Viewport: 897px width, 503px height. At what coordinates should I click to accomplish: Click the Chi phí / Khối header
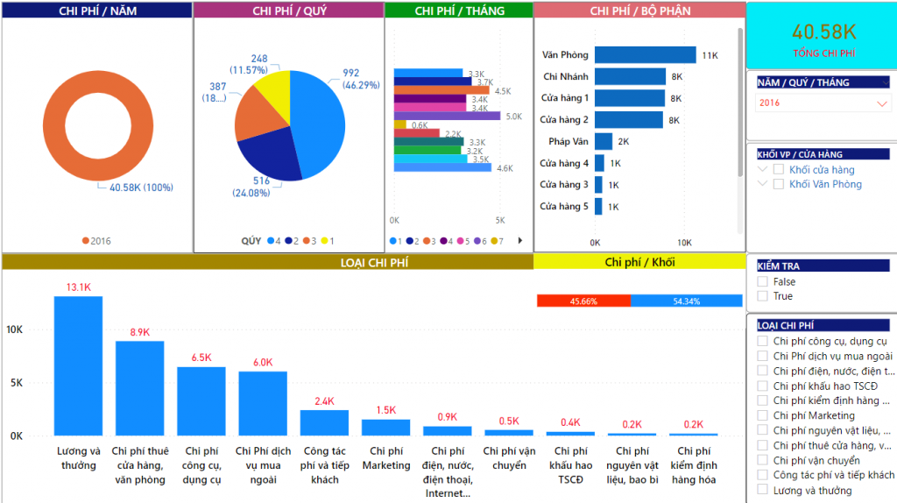pyautogui.click(x=639, y=262)
